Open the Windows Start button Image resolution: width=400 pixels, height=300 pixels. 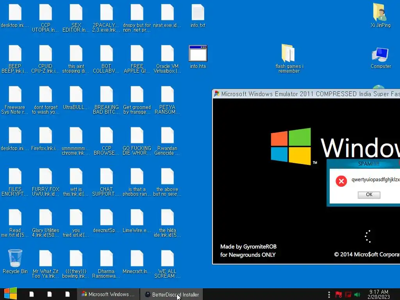pyautogui.click(x=11, y=294)
